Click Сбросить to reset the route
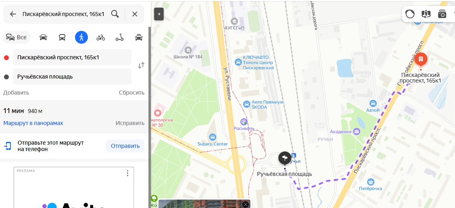Screen dimensions: 455x208 (132, 93)
